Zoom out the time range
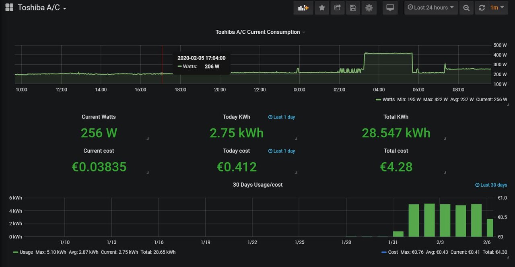This screenshot has height=267, width=515. pyautogui.click(x=466, y=8)
